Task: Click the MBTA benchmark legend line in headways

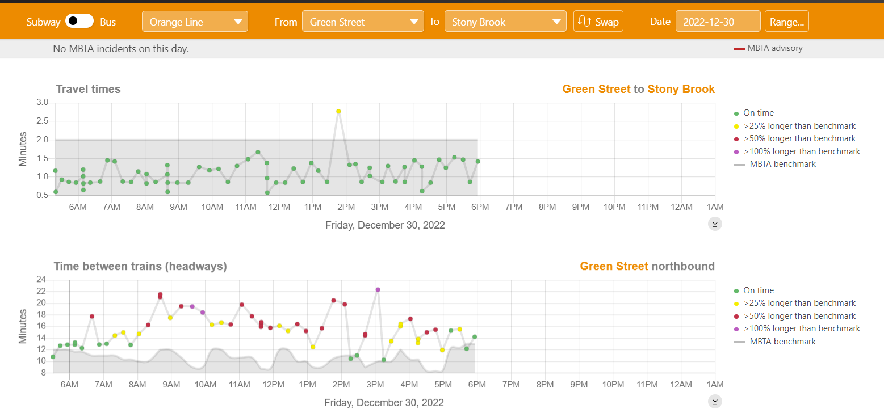Action: [739, 342]
